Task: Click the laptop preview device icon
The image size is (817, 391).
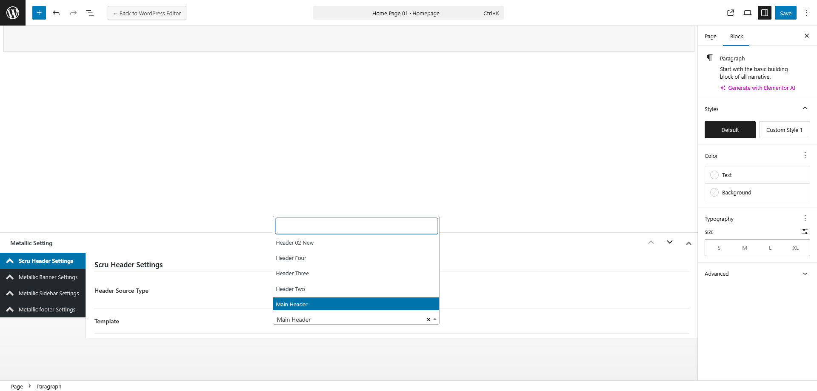Action: 748,13
